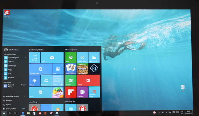Open the OneNote tile
This screenshot has width=199, height=116.
coord(82,92)
